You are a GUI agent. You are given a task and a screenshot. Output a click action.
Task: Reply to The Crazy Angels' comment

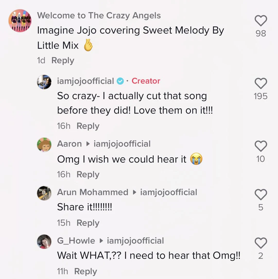[x=63, y=60]
